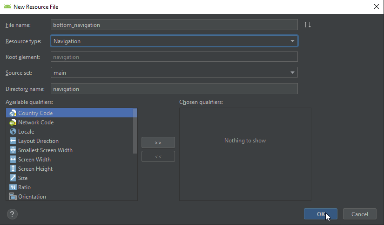Cancel the New Resource File dialog
The image size is (384, 225).
[x=359, y=214]
